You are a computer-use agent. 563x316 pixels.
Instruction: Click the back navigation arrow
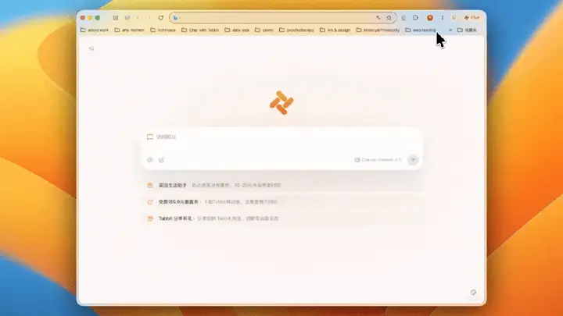click(138, 17)
